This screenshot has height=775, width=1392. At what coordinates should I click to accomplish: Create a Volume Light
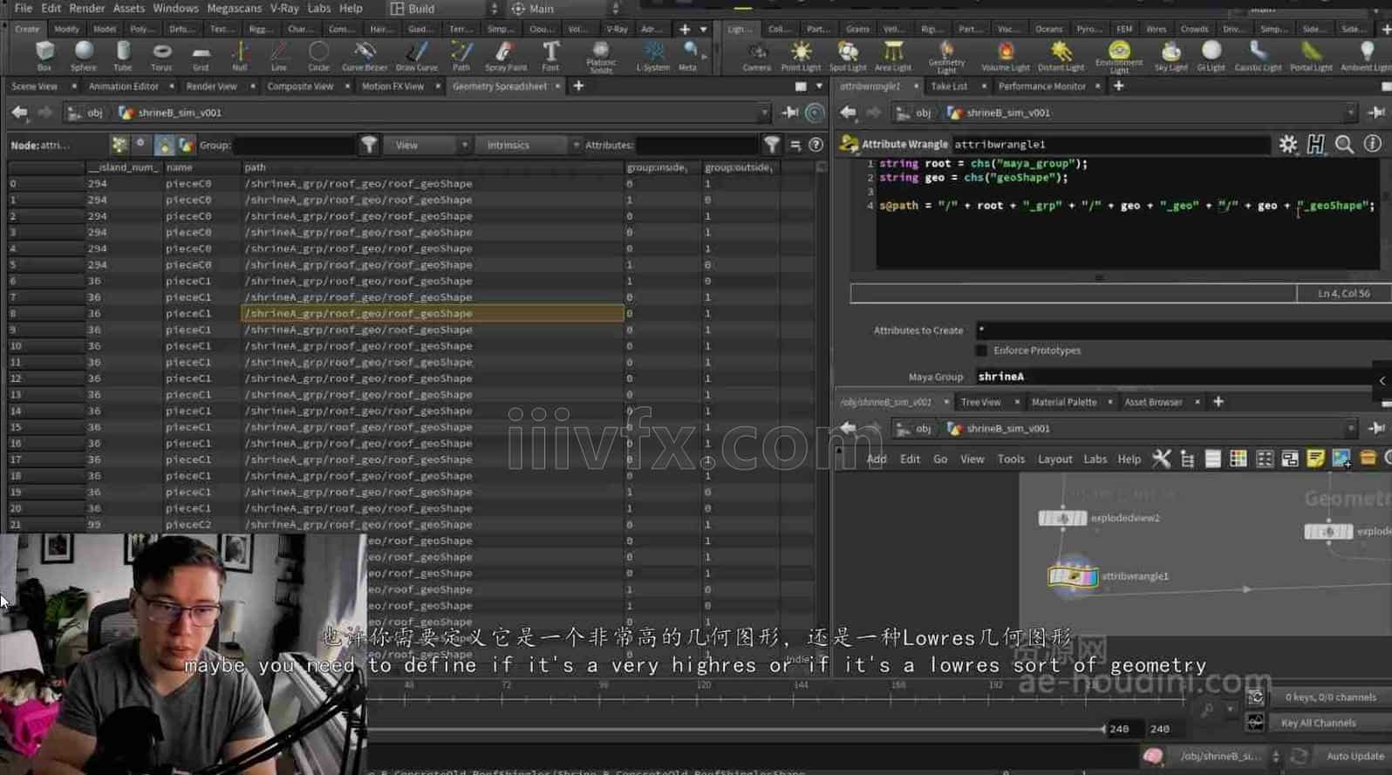point(1006,56)
